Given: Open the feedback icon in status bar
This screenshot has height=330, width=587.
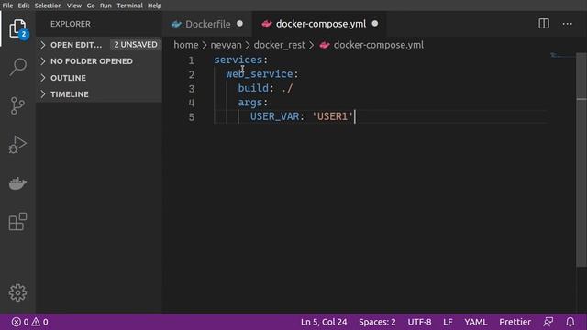Looking at the screenshot, I should click(x=548, y=322).
